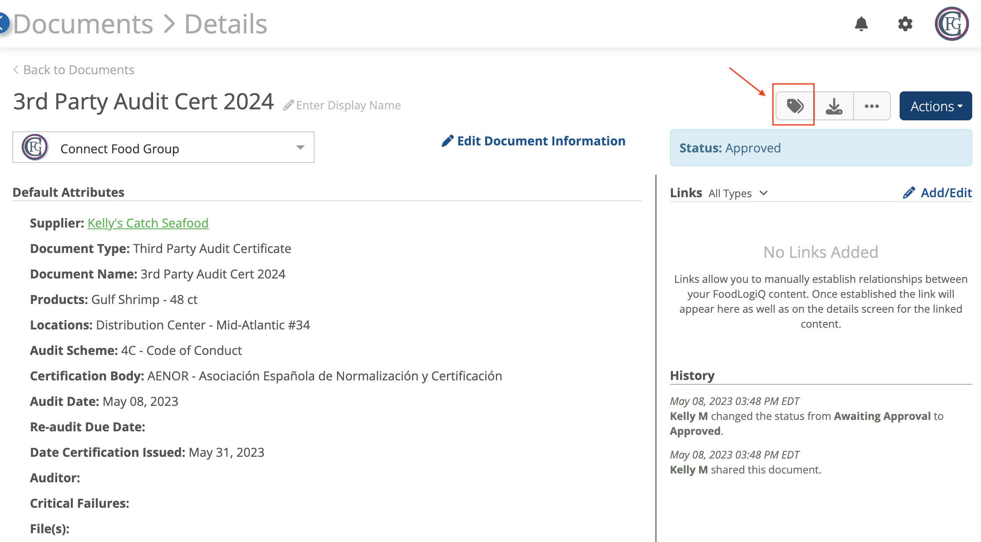Go back via Back to Documents link
The width and height of the screenshot is (981, 542).
[x=73, y=70]
